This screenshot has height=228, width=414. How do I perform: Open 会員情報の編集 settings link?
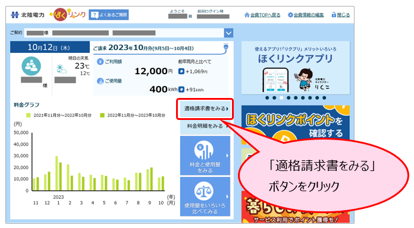click(306, 15)
